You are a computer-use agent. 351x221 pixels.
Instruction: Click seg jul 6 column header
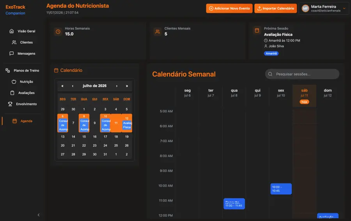pyautogui.click(x=187, y=93)
